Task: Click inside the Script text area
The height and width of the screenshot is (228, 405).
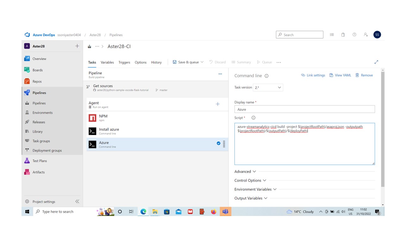Action: (305, 144)
